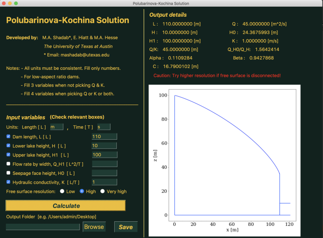This screenshot has height=238, width=323.
Task: Click the empty Flow rate Q_H1 input field
Action: pyautogui.click(x=105, y=164)
